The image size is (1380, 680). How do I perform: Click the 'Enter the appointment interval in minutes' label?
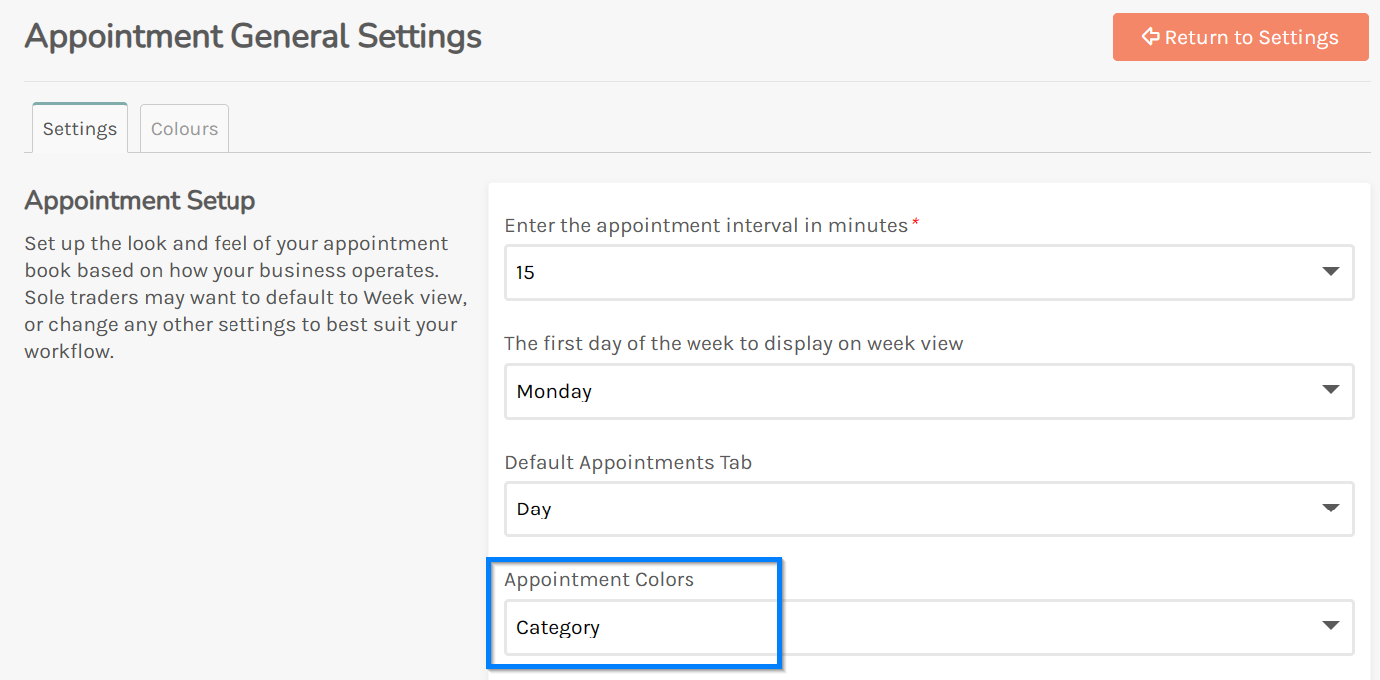(x=705, y=226)
